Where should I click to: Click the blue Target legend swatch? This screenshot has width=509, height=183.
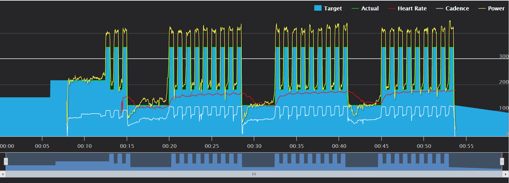tap(318, 8)
